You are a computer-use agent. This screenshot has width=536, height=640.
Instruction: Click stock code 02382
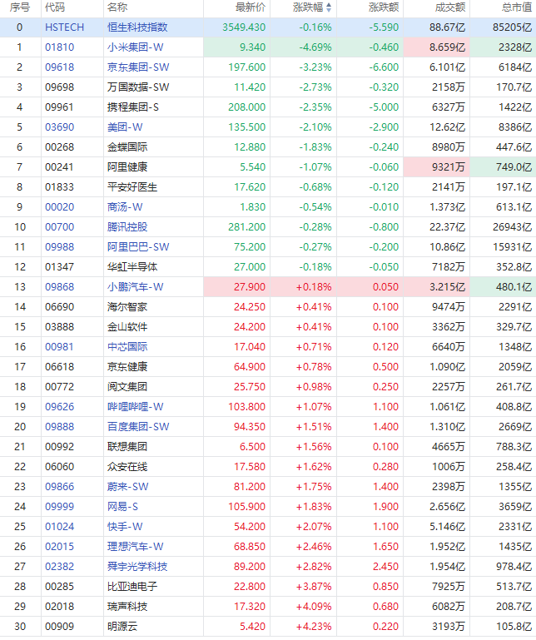click(x=60, y=568)
